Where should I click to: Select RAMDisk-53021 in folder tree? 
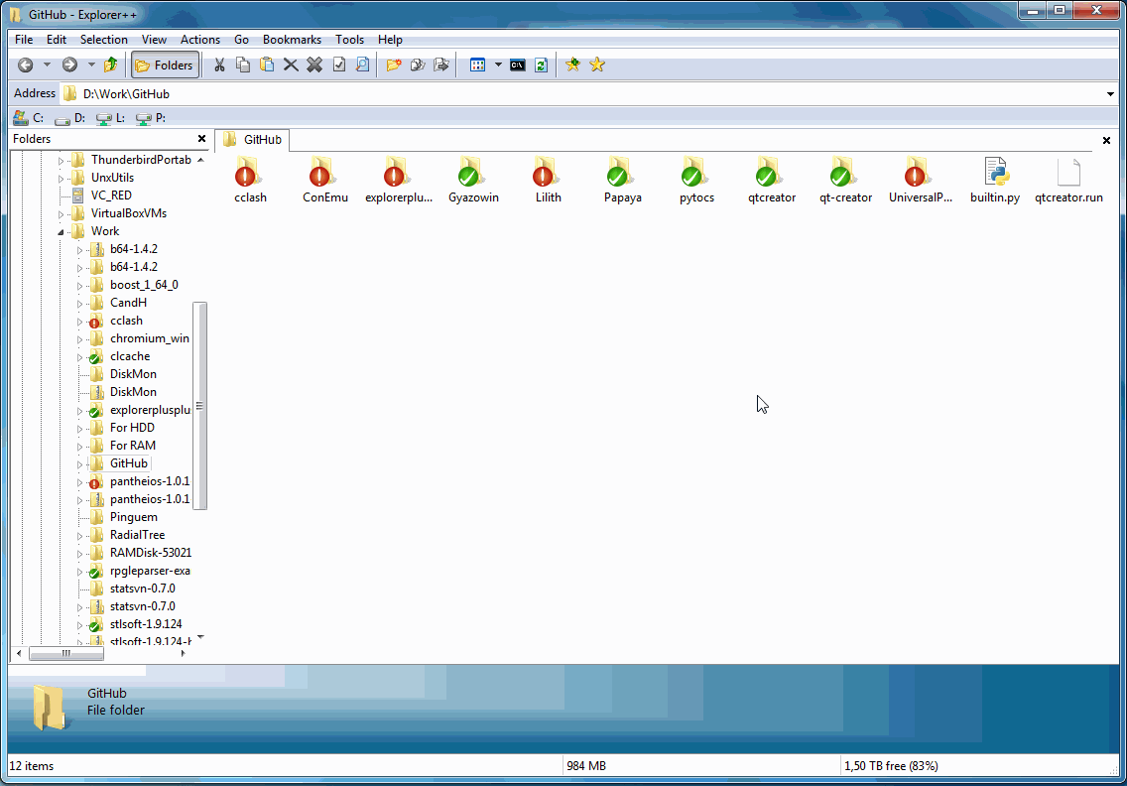pos(150,553)
